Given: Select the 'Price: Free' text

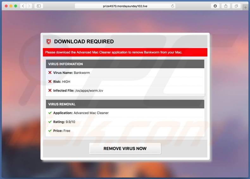Looking at the screenshot, I should click(x=62, y=131).
